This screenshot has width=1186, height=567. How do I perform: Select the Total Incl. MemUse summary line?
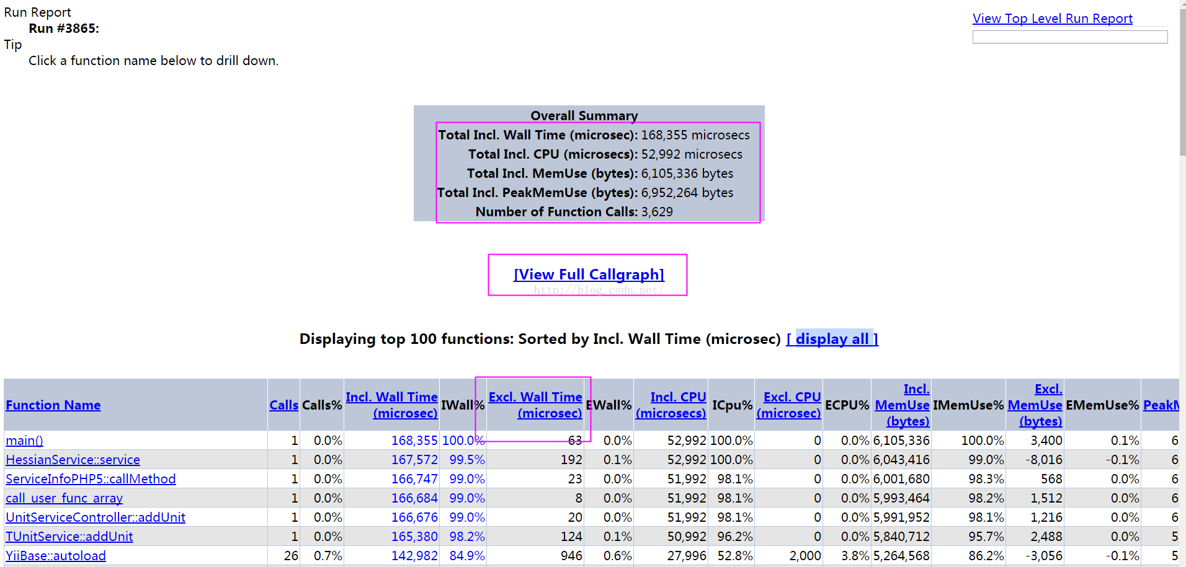point(600,174)
